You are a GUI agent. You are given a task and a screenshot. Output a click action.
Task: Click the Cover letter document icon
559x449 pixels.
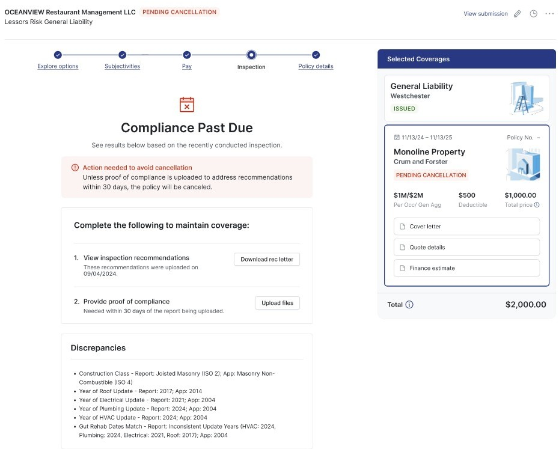402,227
